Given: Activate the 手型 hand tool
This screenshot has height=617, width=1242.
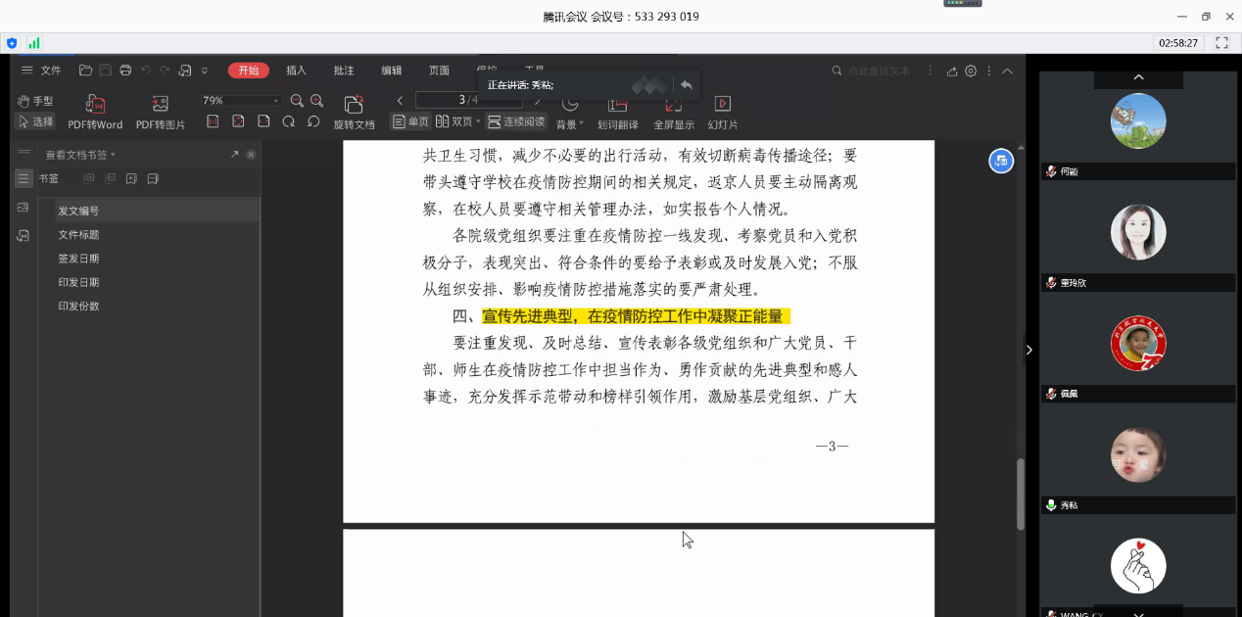Looking at the screenshot, I should 35,101.
